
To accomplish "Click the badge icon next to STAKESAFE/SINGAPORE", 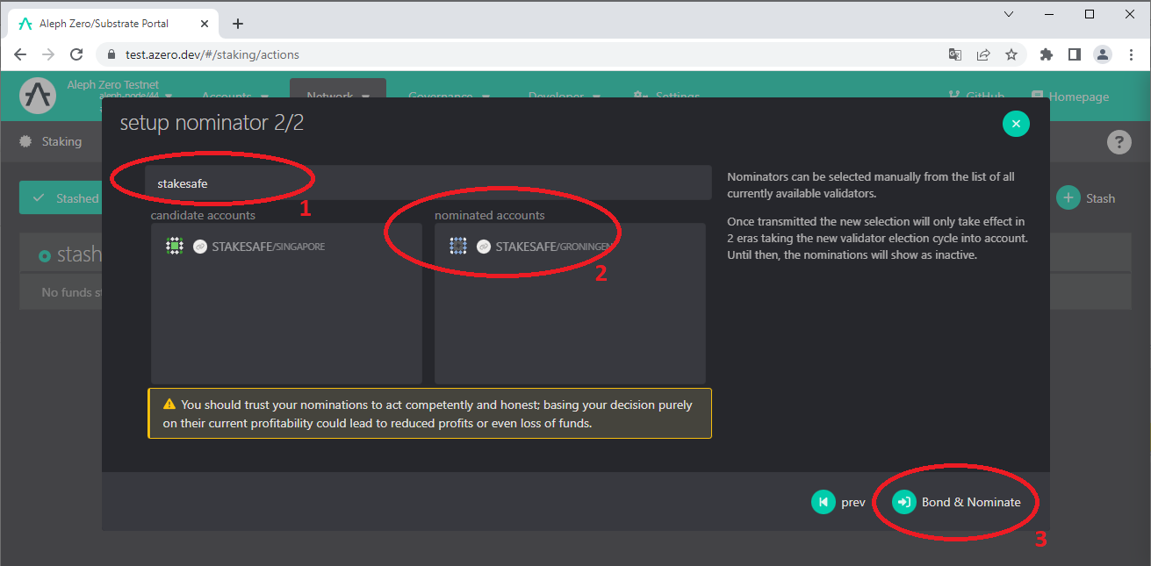I will [199, 247].
